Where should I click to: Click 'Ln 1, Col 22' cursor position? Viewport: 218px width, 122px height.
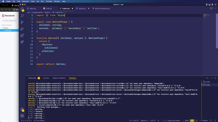pos(134,121)
